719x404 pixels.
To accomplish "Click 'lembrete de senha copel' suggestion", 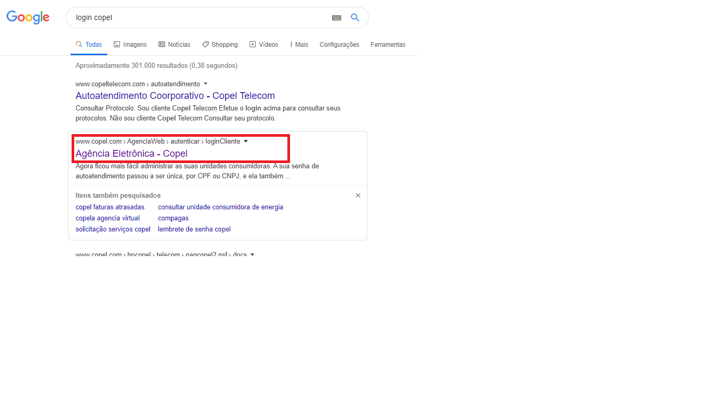I will click(194, 229).
